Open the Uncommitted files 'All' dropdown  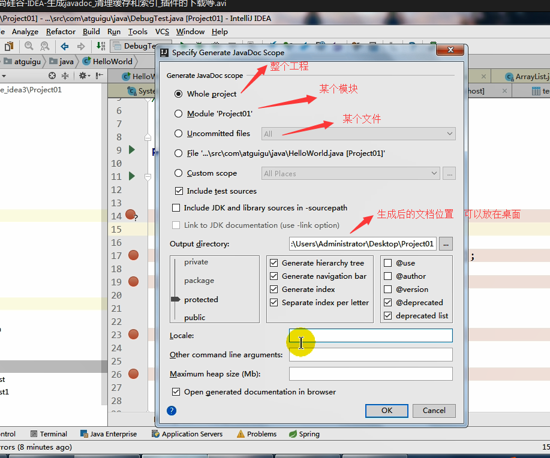pyautogui.click(x=359, y=134)
